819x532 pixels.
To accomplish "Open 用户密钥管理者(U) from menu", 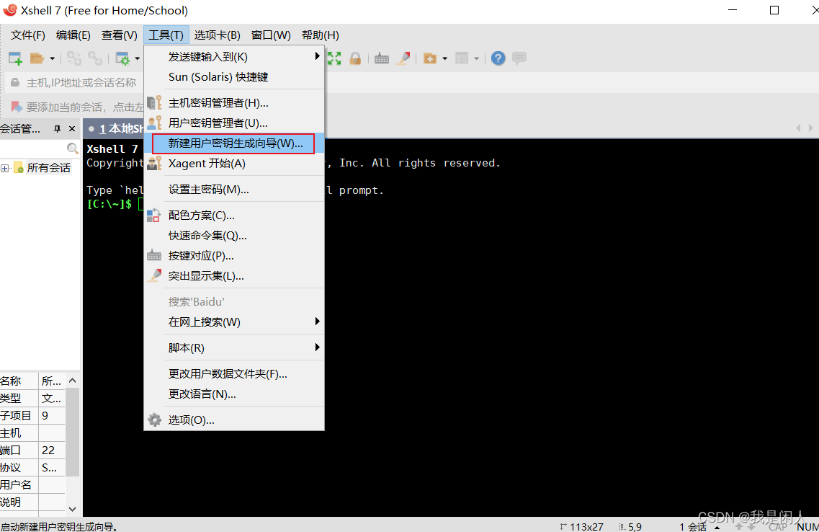I will coord(234,123).
